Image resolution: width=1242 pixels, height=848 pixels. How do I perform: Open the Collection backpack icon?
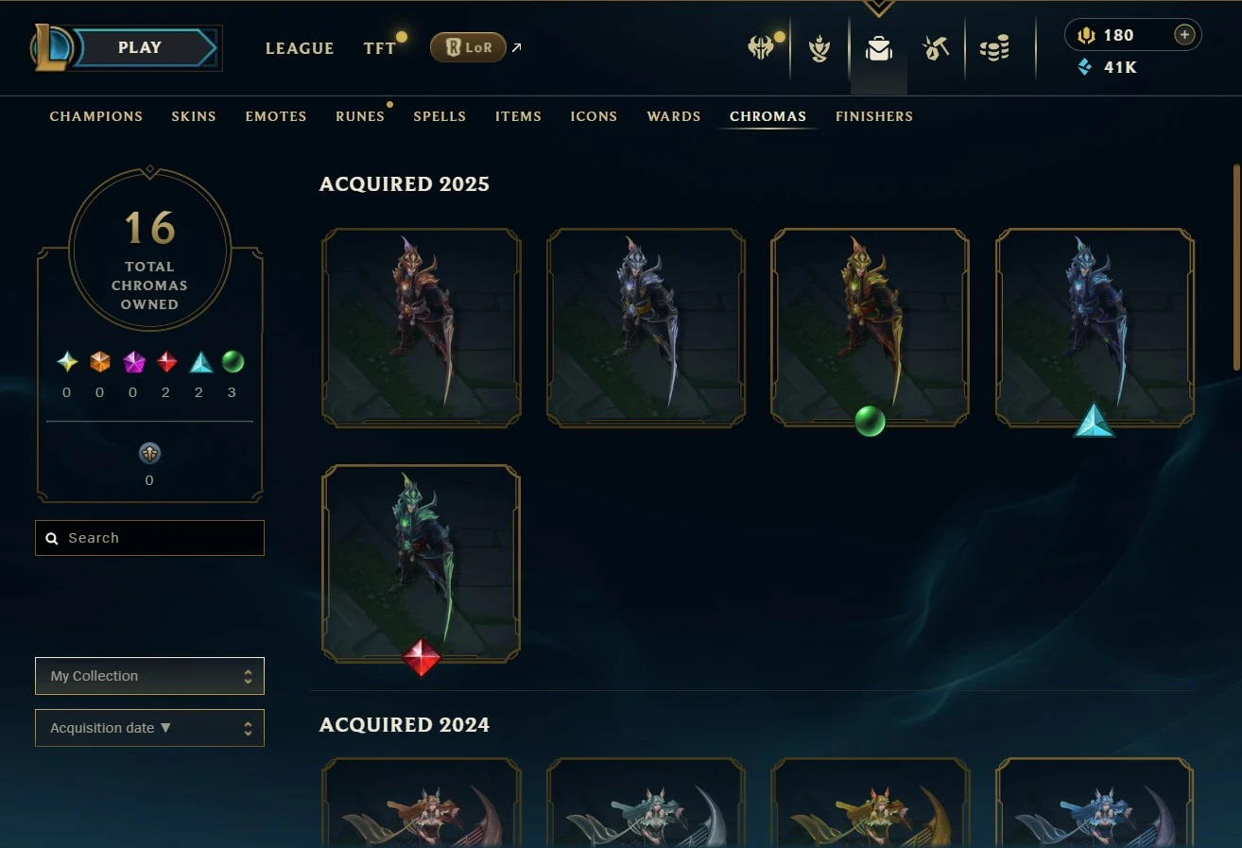[879, 48]
